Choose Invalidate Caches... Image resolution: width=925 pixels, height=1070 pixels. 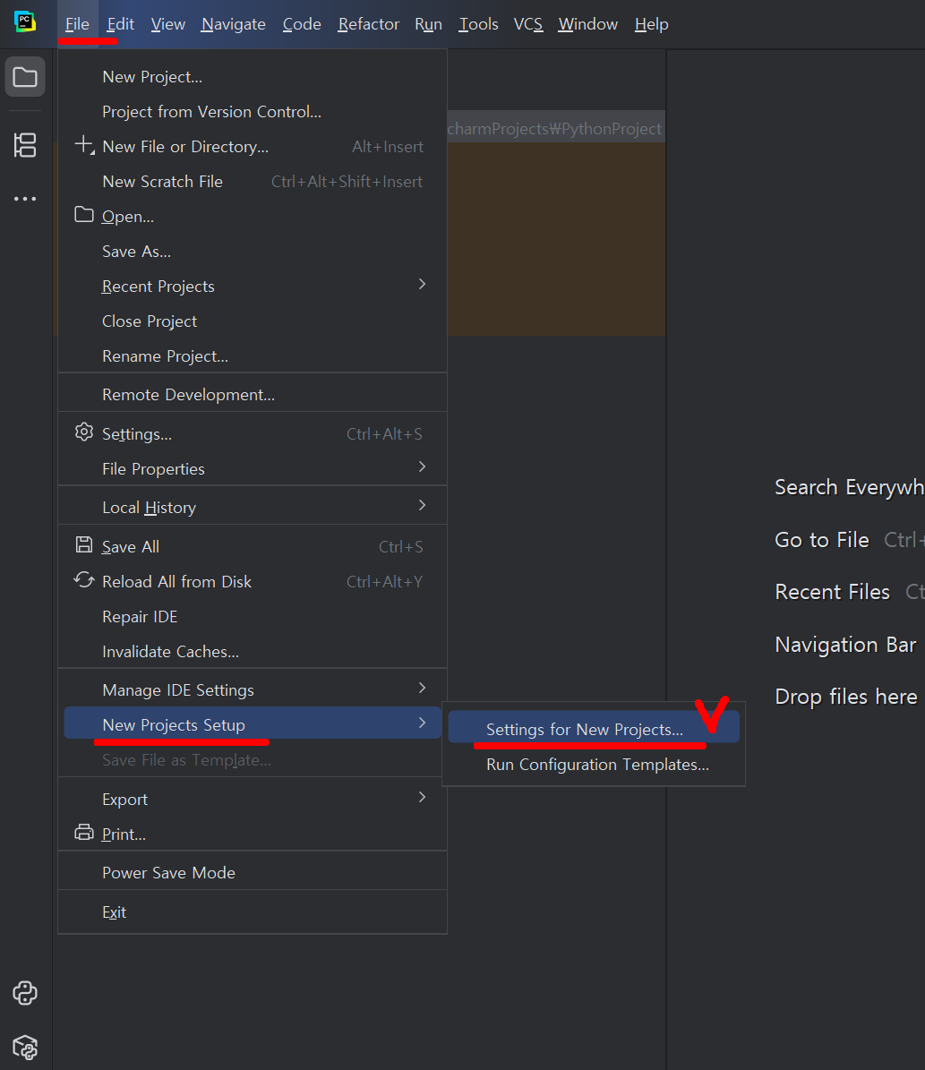tap(253, 652)
